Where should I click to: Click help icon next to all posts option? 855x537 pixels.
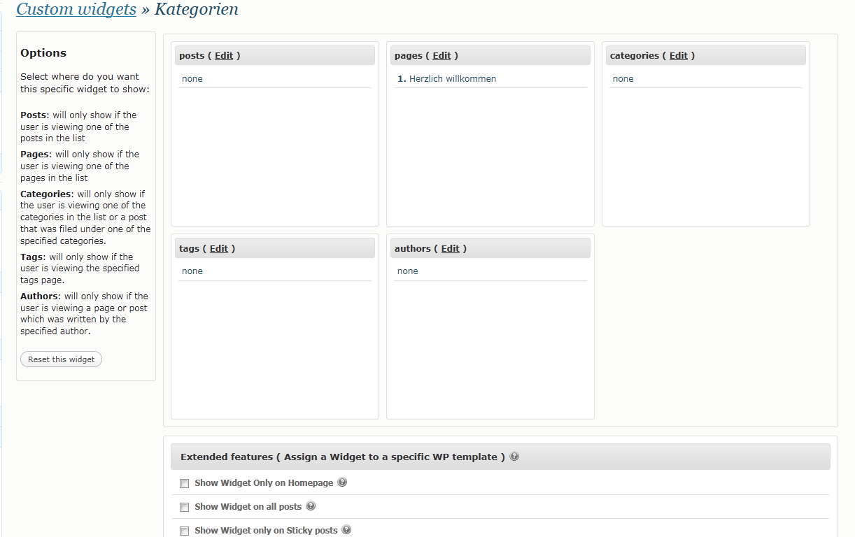tap(311, 506)
